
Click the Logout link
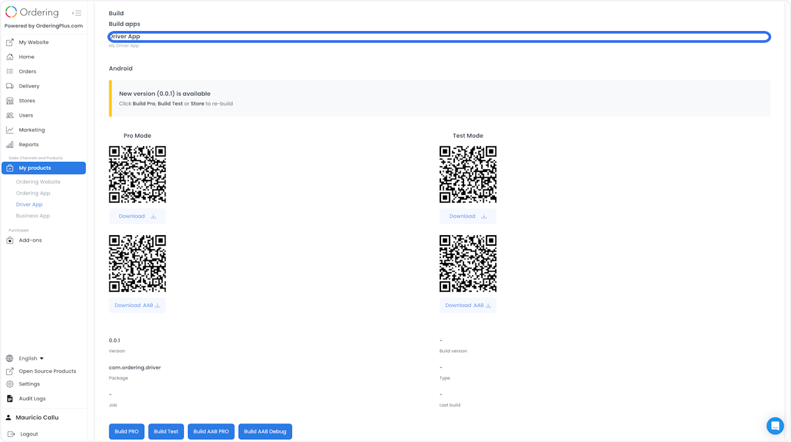pyautogui.click(x=29, y=434)
